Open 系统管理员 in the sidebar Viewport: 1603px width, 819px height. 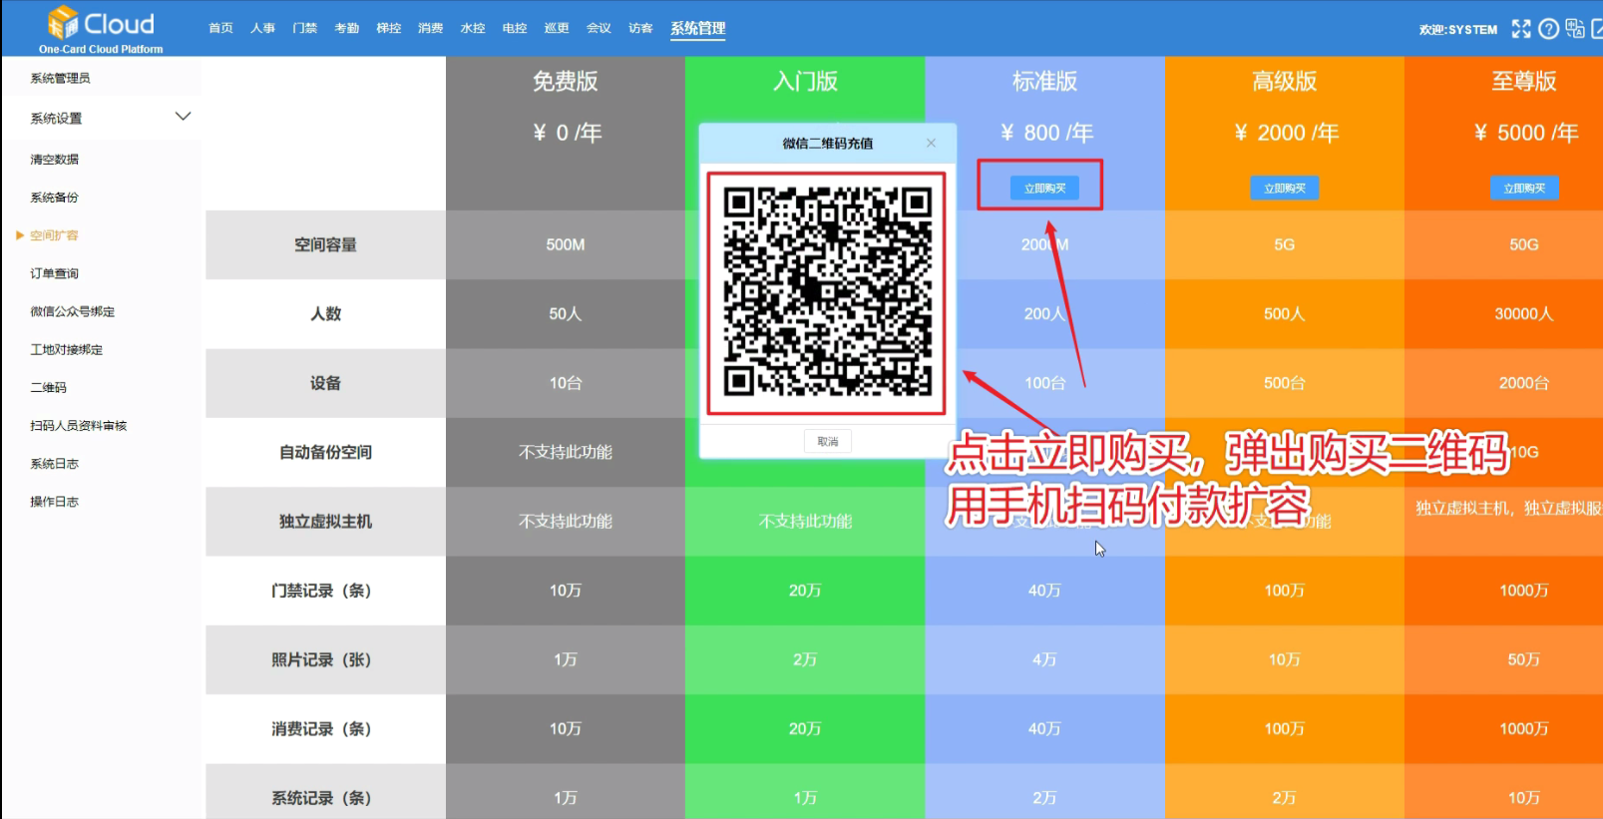tap(60, 78)
